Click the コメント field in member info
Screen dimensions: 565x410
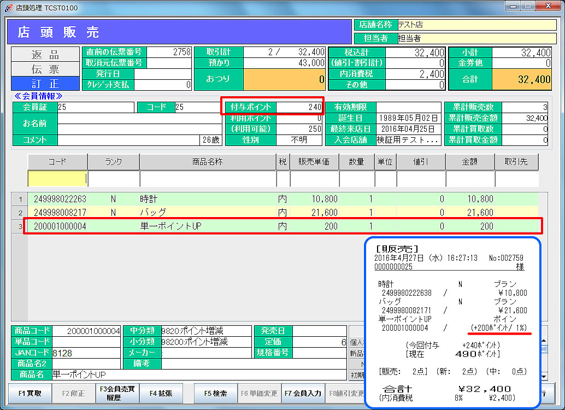pyautogui.click(x=128, y=140)
